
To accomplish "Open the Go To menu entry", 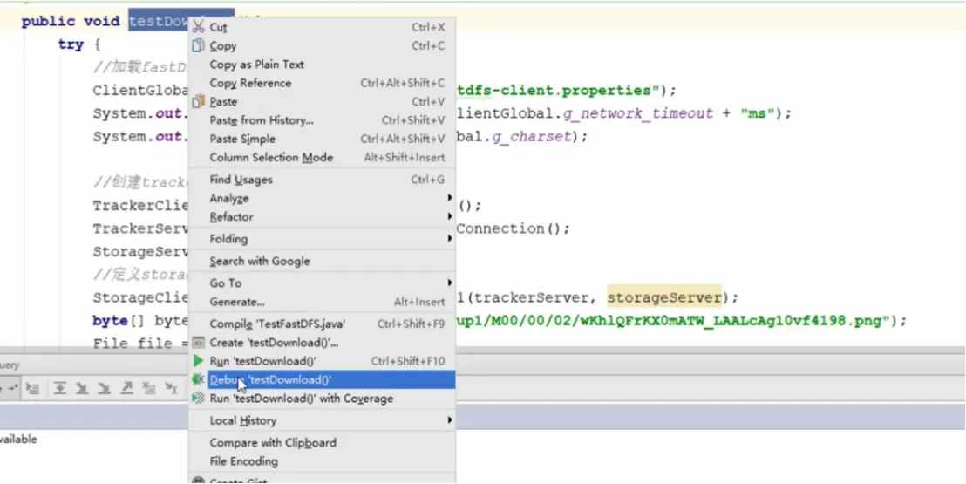I will point(323,283).
